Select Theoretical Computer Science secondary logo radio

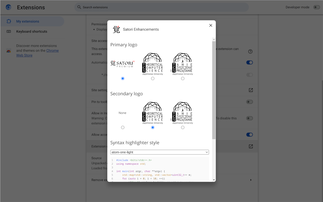153,128
